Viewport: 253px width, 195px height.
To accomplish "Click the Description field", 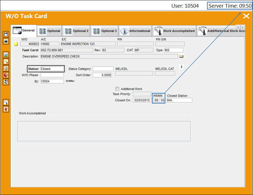I will tap(109, 56).
